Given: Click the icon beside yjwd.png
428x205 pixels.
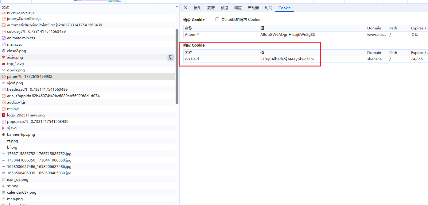Looking at the screenshot, I should point(4,83).
